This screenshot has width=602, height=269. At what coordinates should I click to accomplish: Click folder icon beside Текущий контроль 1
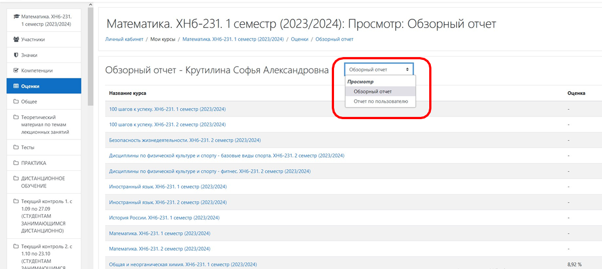pyautogui.click(x=16, y=201)
